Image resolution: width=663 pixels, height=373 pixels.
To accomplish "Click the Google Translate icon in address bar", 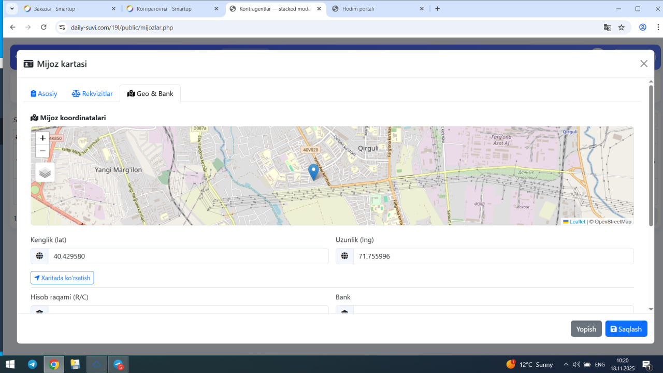I will click(x=608, y=27).
